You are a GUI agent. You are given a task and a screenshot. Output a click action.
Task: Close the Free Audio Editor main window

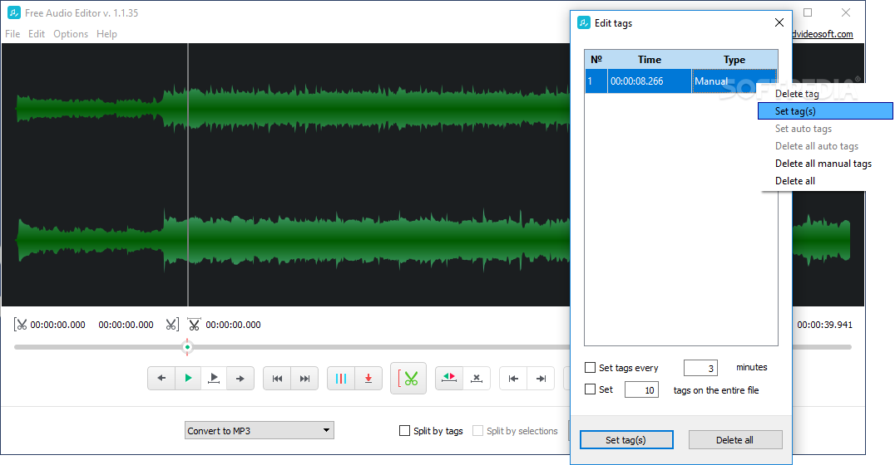(x=846, y=12)
